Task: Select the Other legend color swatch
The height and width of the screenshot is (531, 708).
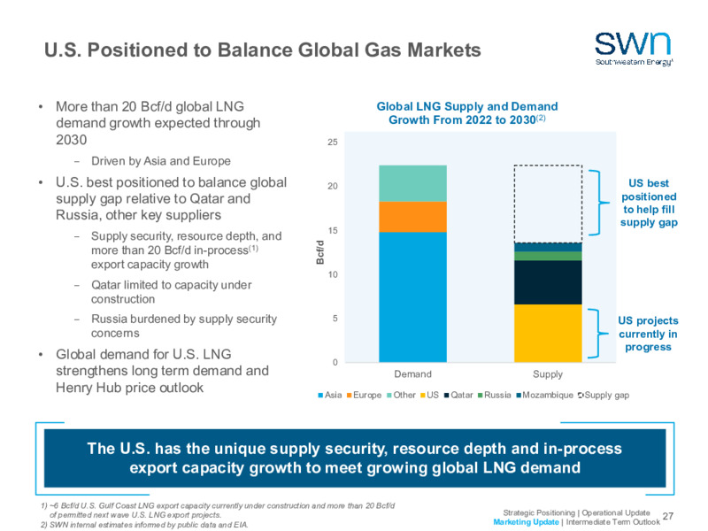Action: point(389,396)
